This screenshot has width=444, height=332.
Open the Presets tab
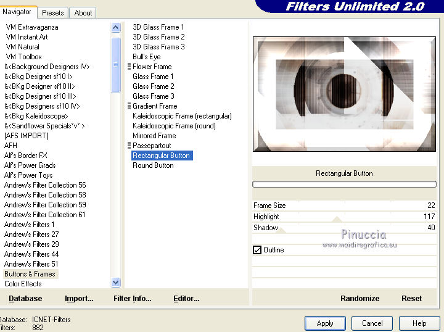[52, 13]
